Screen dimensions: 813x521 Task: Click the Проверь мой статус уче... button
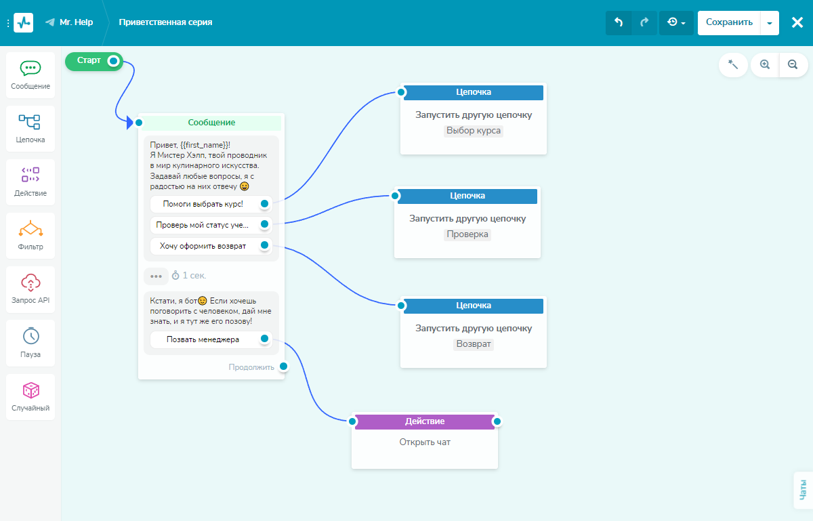tap(210, 225)
